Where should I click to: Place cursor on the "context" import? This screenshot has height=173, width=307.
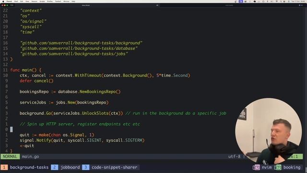(x=31, y=11)
